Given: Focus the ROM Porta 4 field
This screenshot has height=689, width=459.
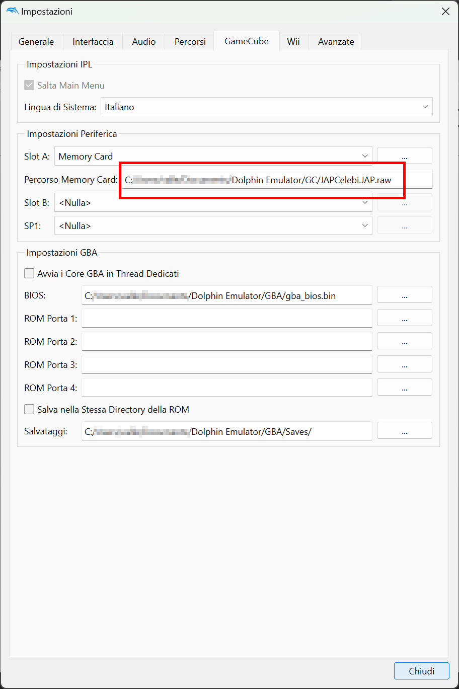Looking at the screenshot, I should point(227,388).
